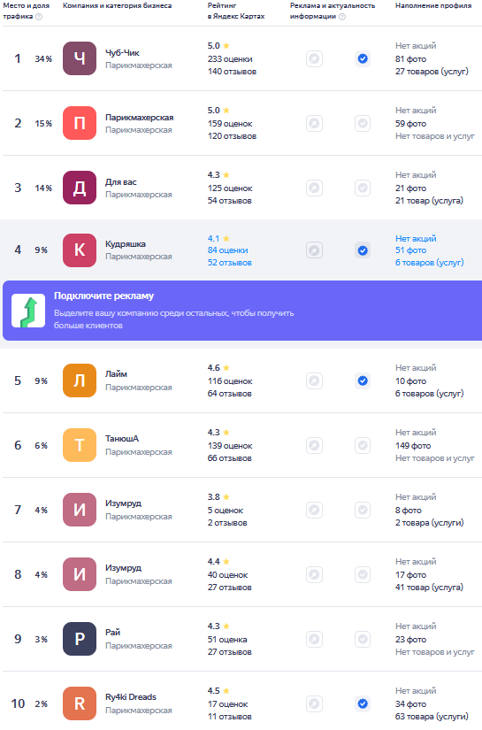Screen dimensions: 482x730
Task: Click help icon next to актуальность информации
Action: coord(342,17)
